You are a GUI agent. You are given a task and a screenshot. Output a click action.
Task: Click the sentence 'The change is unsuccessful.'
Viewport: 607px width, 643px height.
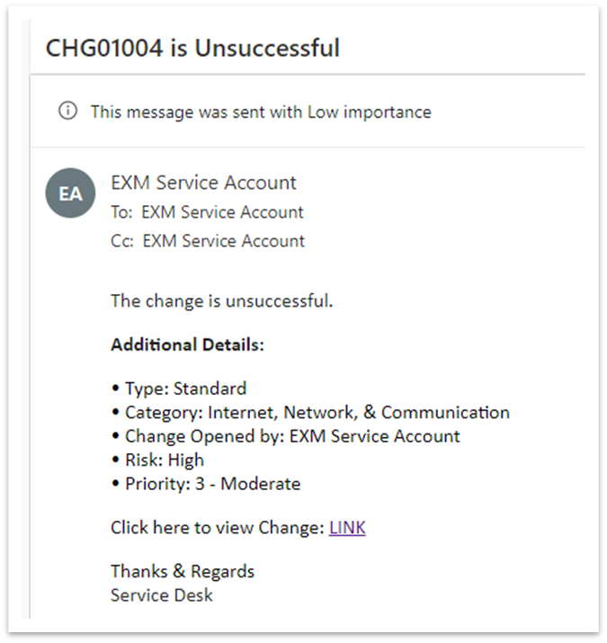222,301
